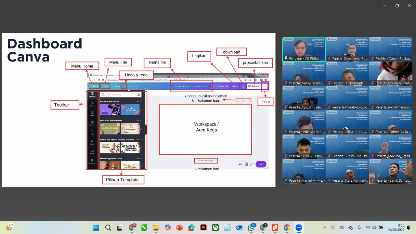Go to Canva Home button
The image size is (416, 234).
point(94,86)
